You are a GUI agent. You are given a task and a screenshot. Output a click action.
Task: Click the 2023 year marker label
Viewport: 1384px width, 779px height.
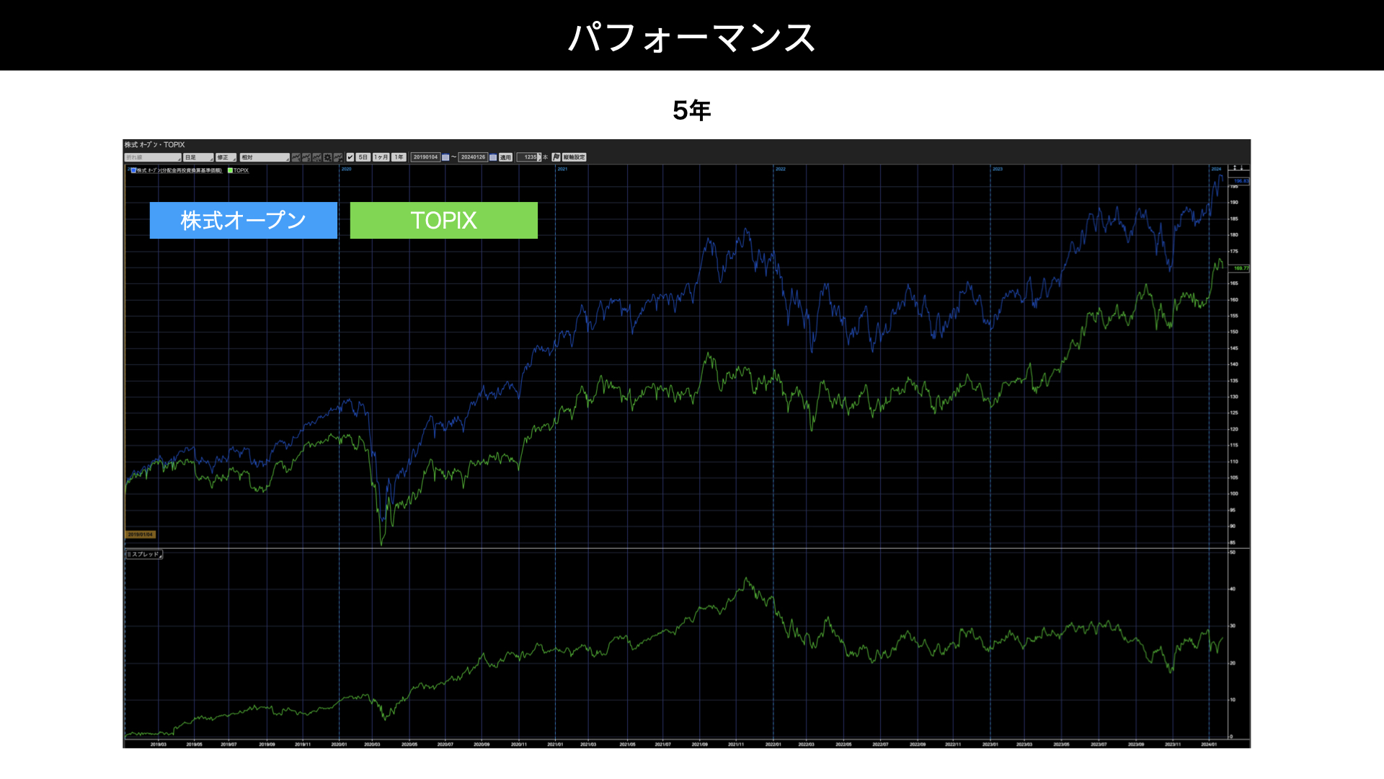998,169
